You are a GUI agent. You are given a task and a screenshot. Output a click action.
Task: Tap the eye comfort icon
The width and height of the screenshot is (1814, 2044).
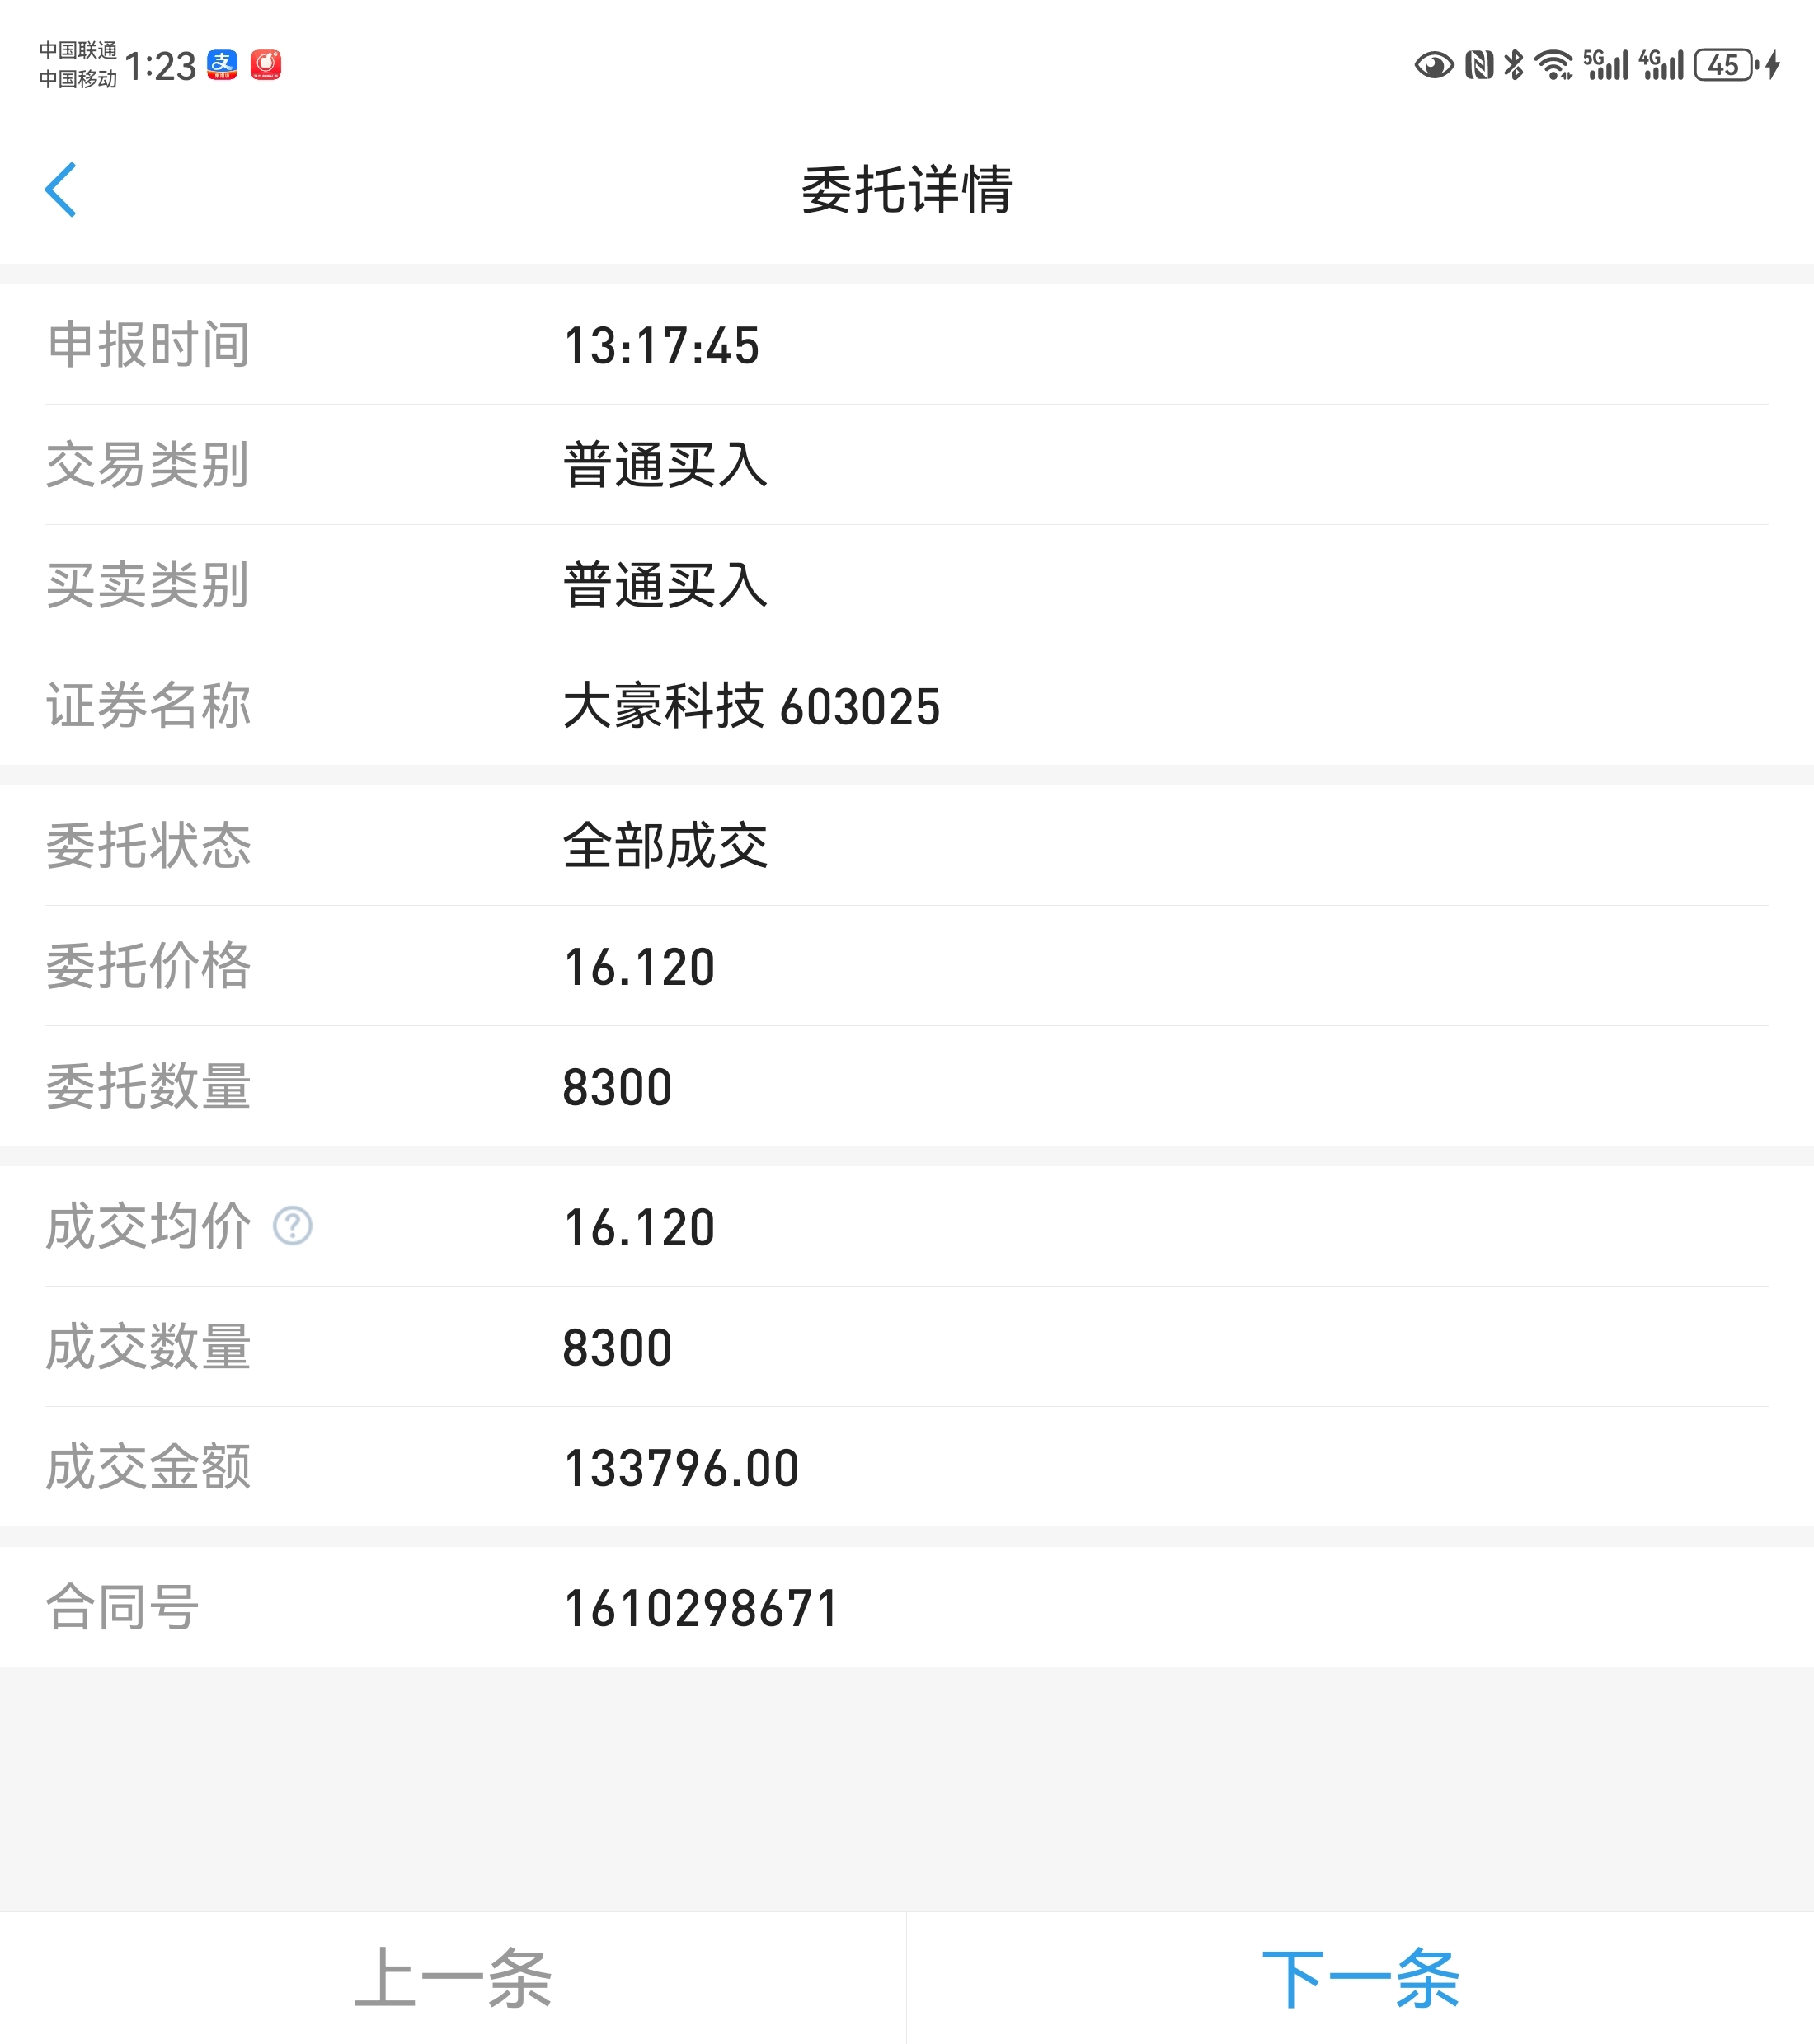click(x=1433, y=66)
